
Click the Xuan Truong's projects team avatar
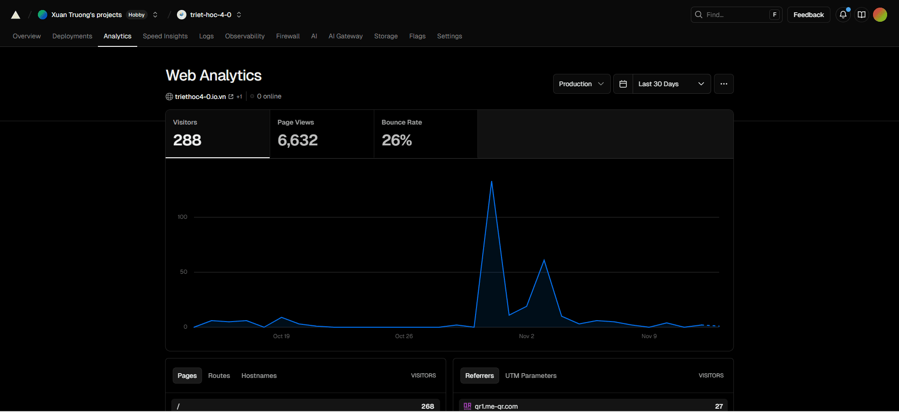click(43, 15)
